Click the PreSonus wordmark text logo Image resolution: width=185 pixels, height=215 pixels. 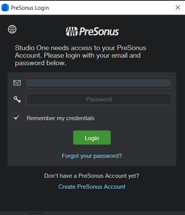pyautogui.click(x=99, y=31)
